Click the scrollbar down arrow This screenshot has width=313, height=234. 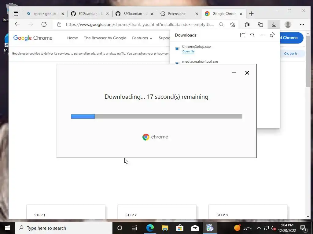click(x=308, y=217)
